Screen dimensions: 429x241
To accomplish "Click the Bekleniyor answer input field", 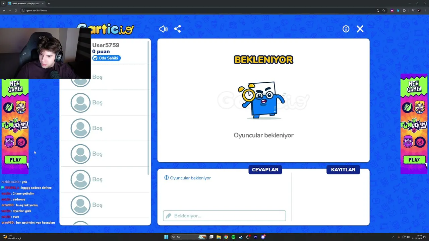I will click(225, 216).
